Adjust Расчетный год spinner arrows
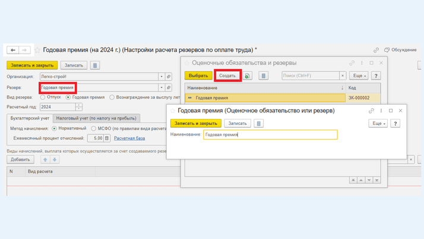424x239 pixels. pyautogui.click(x=79, y=107)
